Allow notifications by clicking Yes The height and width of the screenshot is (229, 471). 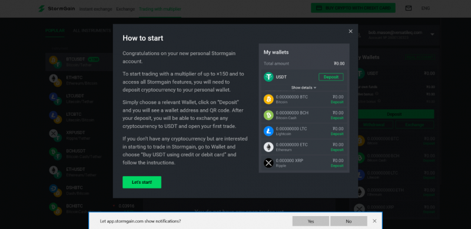[311, 221]
